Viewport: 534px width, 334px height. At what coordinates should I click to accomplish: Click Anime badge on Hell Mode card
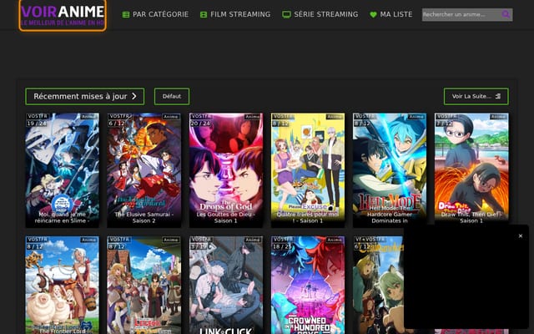(416, 117)
